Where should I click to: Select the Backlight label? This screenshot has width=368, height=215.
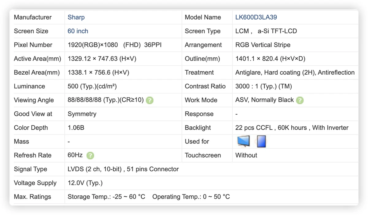(198, 128)
